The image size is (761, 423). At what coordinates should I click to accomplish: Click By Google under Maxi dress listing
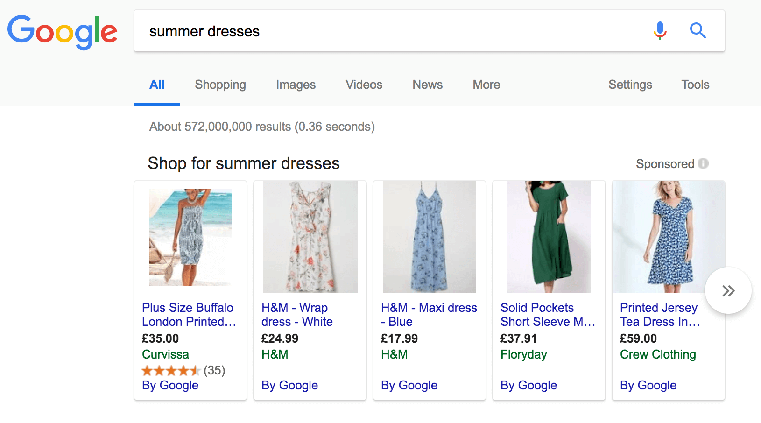coord(409,385)
